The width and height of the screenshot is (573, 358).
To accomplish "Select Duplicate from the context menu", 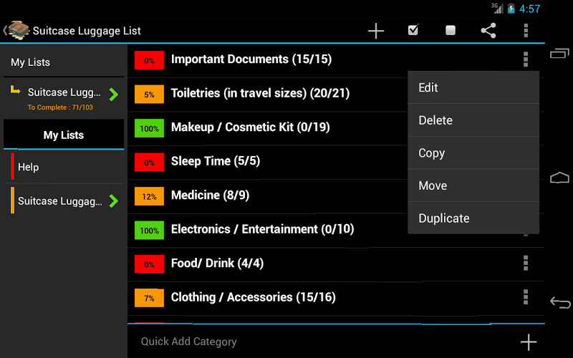I will 473,218.
